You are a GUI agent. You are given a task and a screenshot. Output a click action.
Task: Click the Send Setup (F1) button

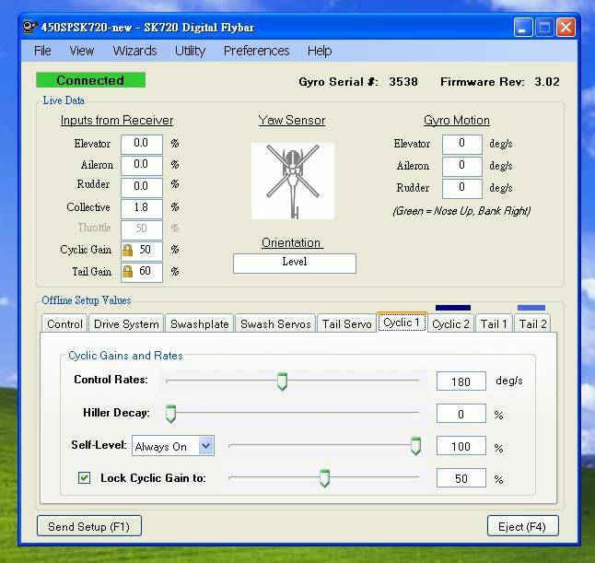click(89, 526)
